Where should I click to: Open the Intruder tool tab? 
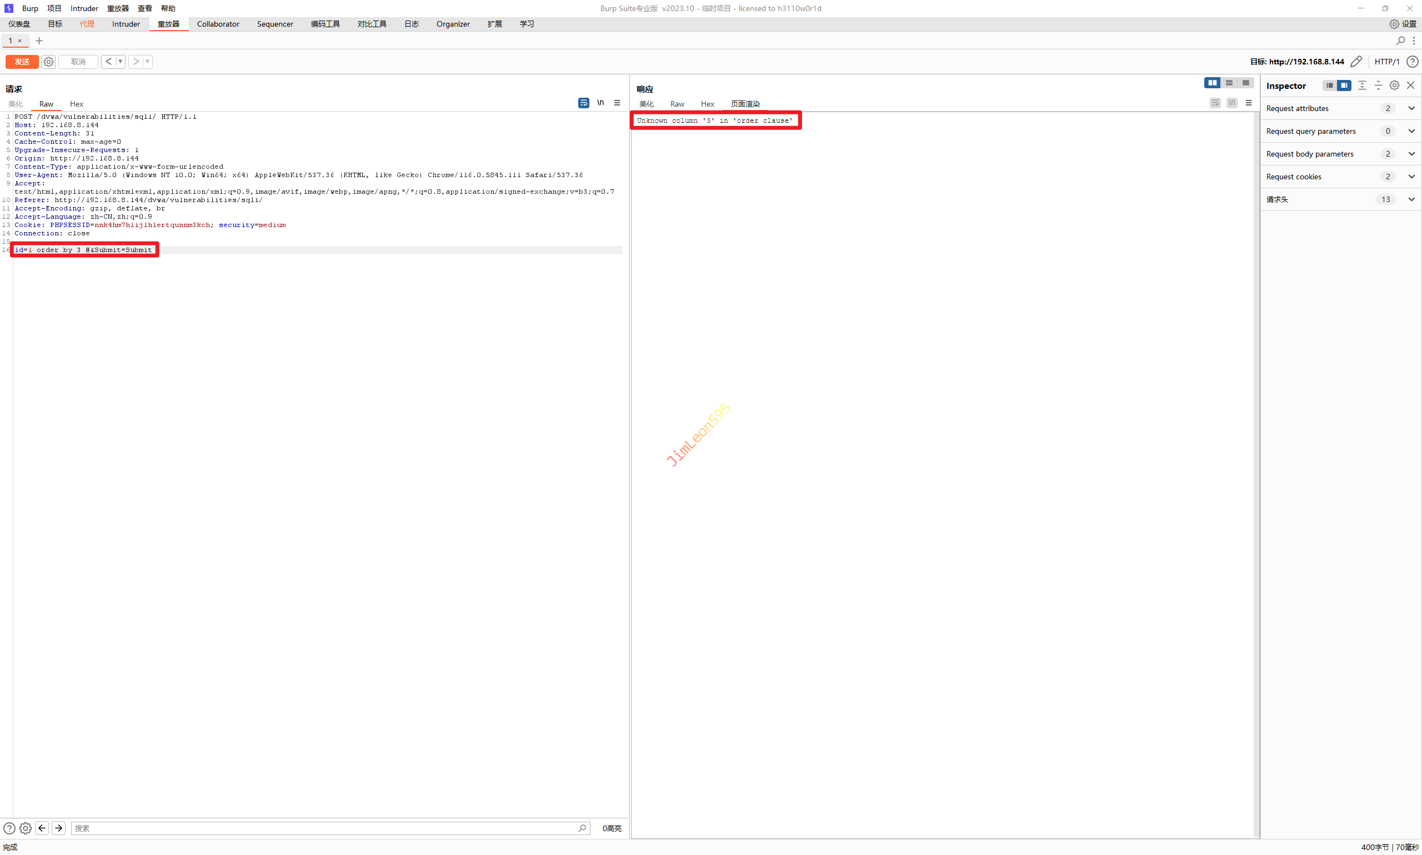tap(126, 24)
